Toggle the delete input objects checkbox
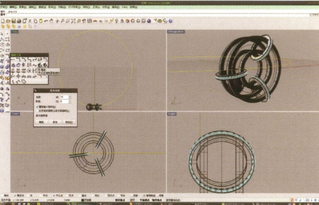319x205 pixels. click(37, 106)
